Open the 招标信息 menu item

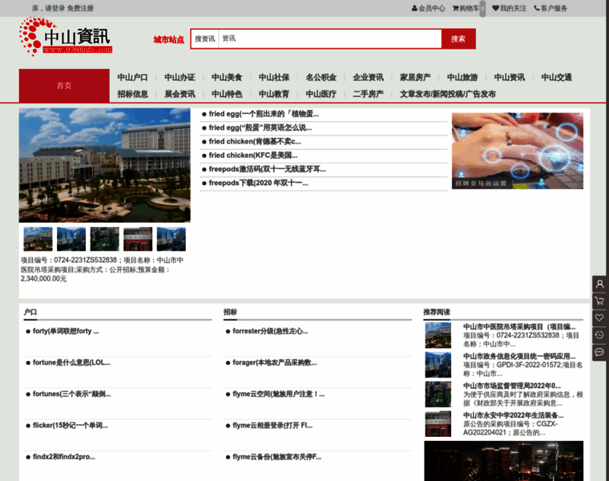pyautogui.click(x=132, y=94)
